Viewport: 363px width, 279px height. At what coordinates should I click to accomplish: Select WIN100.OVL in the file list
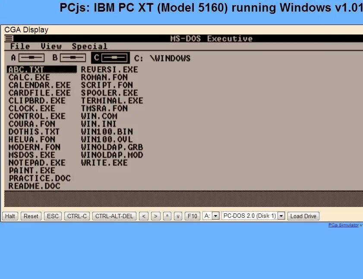(107, 139)
